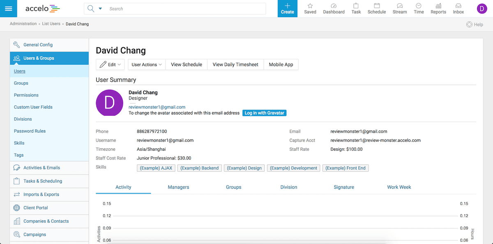Click View Schedule button
The image size is (493, 244).
187,64
